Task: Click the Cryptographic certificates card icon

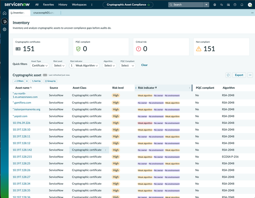Action: [x=18, y=49]
